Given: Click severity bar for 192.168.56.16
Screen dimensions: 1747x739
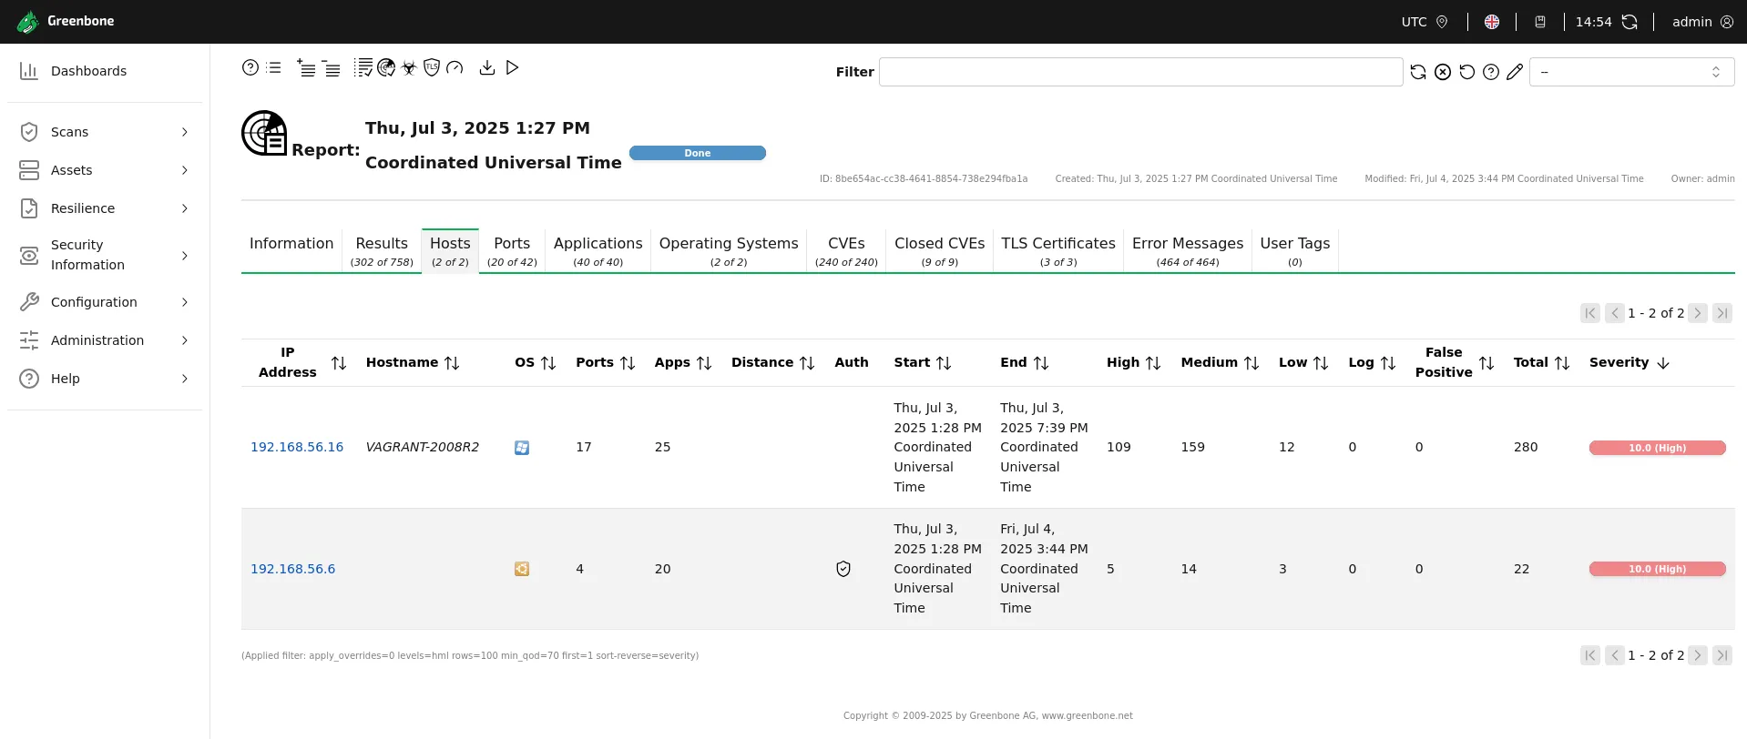Looking at the screenshot, I should 1657,448.
